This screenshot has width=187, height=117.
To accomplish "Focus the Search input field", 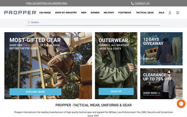I will (93, 22).
